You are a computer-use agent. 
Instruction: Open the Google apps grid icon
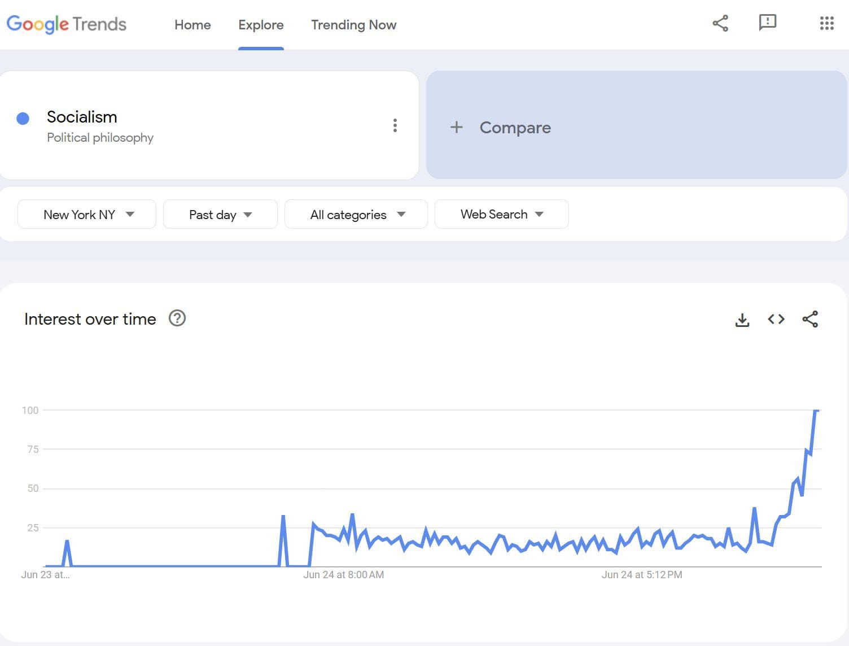tap(826, 23)
